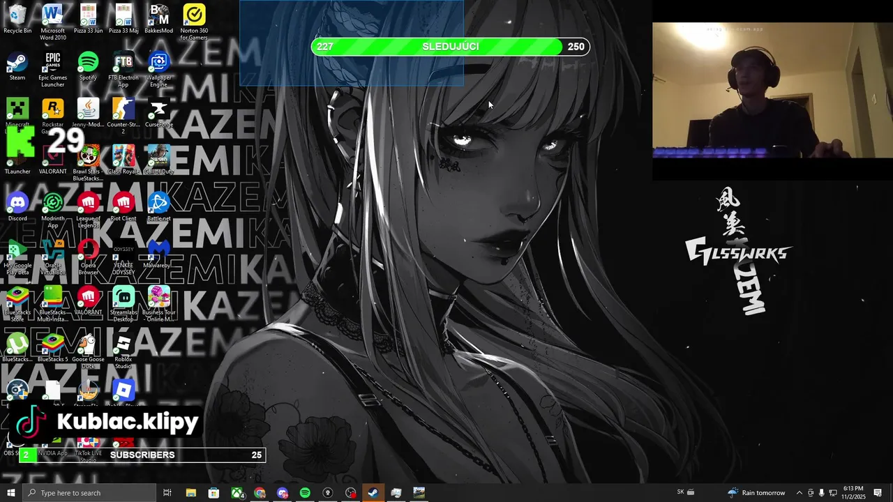Select the BlueStacks 5 shortcut
This screenshot has height=502, width=893.
pyautogui.click(x=53, y=347)
